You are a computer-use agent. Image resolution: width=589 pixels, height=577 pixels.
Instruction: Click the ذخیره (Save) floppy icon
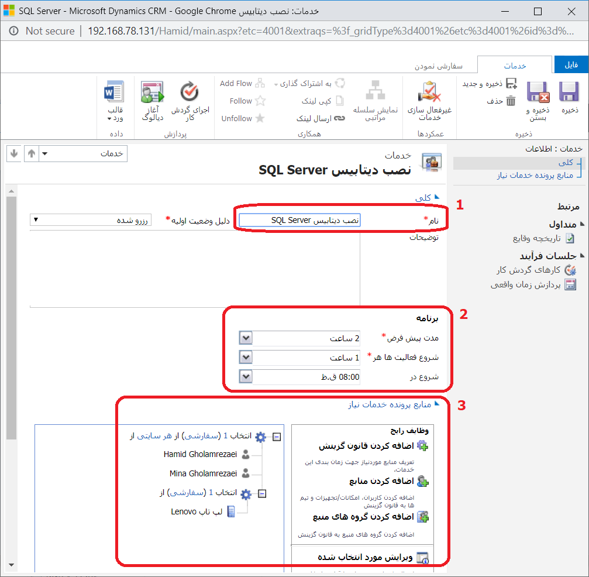[569, 92]
